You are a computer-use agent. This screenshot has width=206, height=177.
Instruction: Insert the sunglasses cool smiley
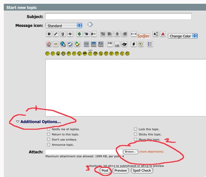pos(85,53)
